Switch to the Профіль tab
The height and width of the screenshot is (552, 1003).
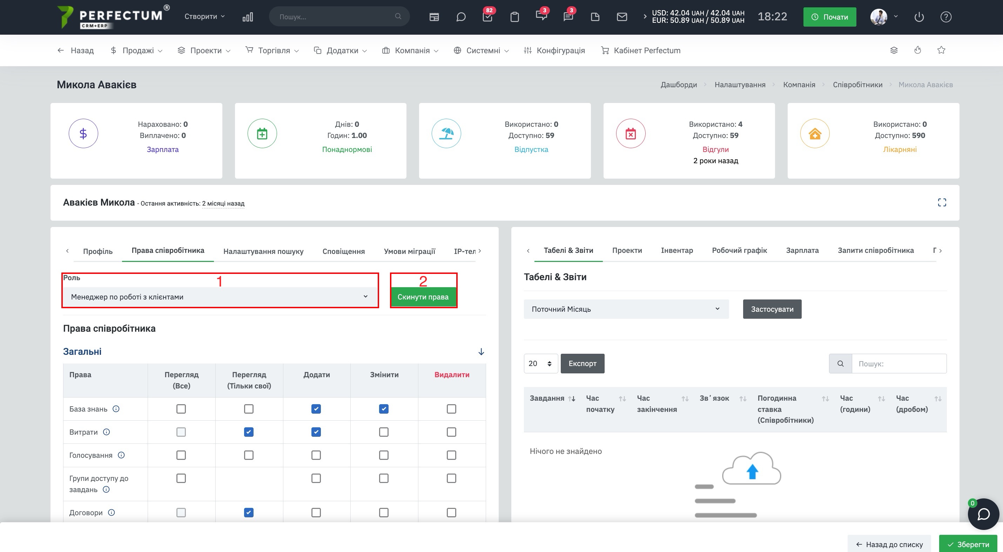[98, 251]
